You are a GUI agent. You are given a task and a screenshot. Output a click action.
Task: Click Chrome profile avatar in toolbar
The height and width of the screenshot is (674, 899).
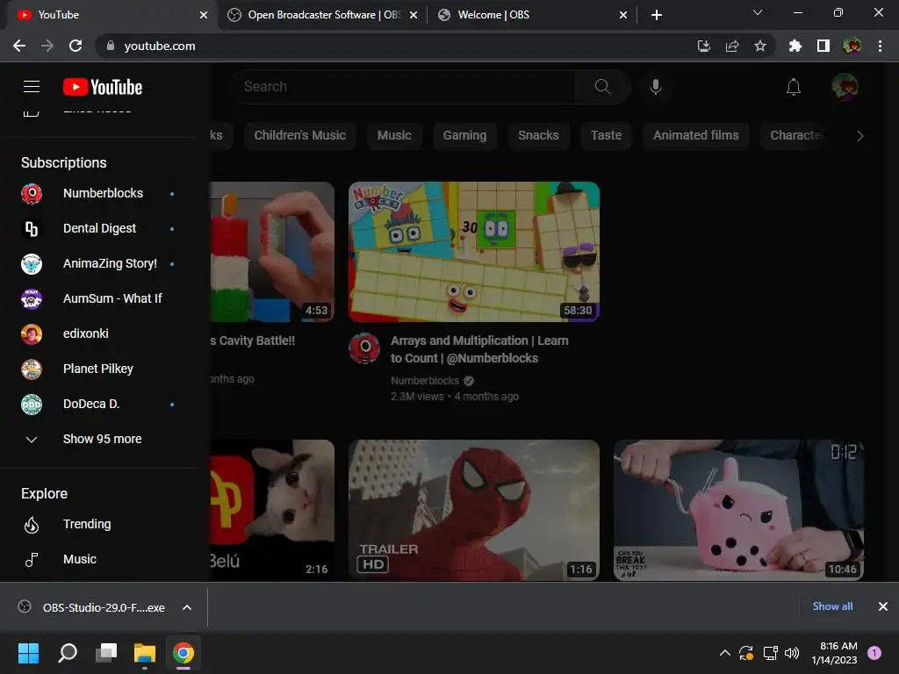(852, 46)
